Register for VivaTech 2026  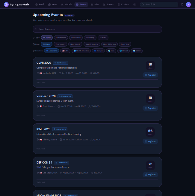click(x=150, y=108)
